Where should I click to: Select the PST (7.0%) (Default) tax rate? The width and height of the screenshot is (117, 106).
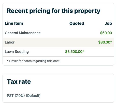tap(24, 96)
